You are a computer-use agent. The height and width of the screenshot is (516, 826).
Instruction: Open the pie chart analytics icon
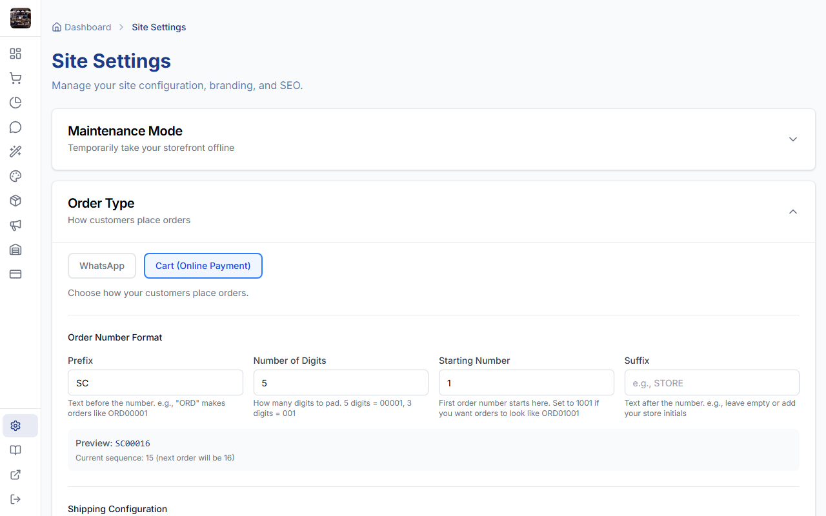coord(15,103)
